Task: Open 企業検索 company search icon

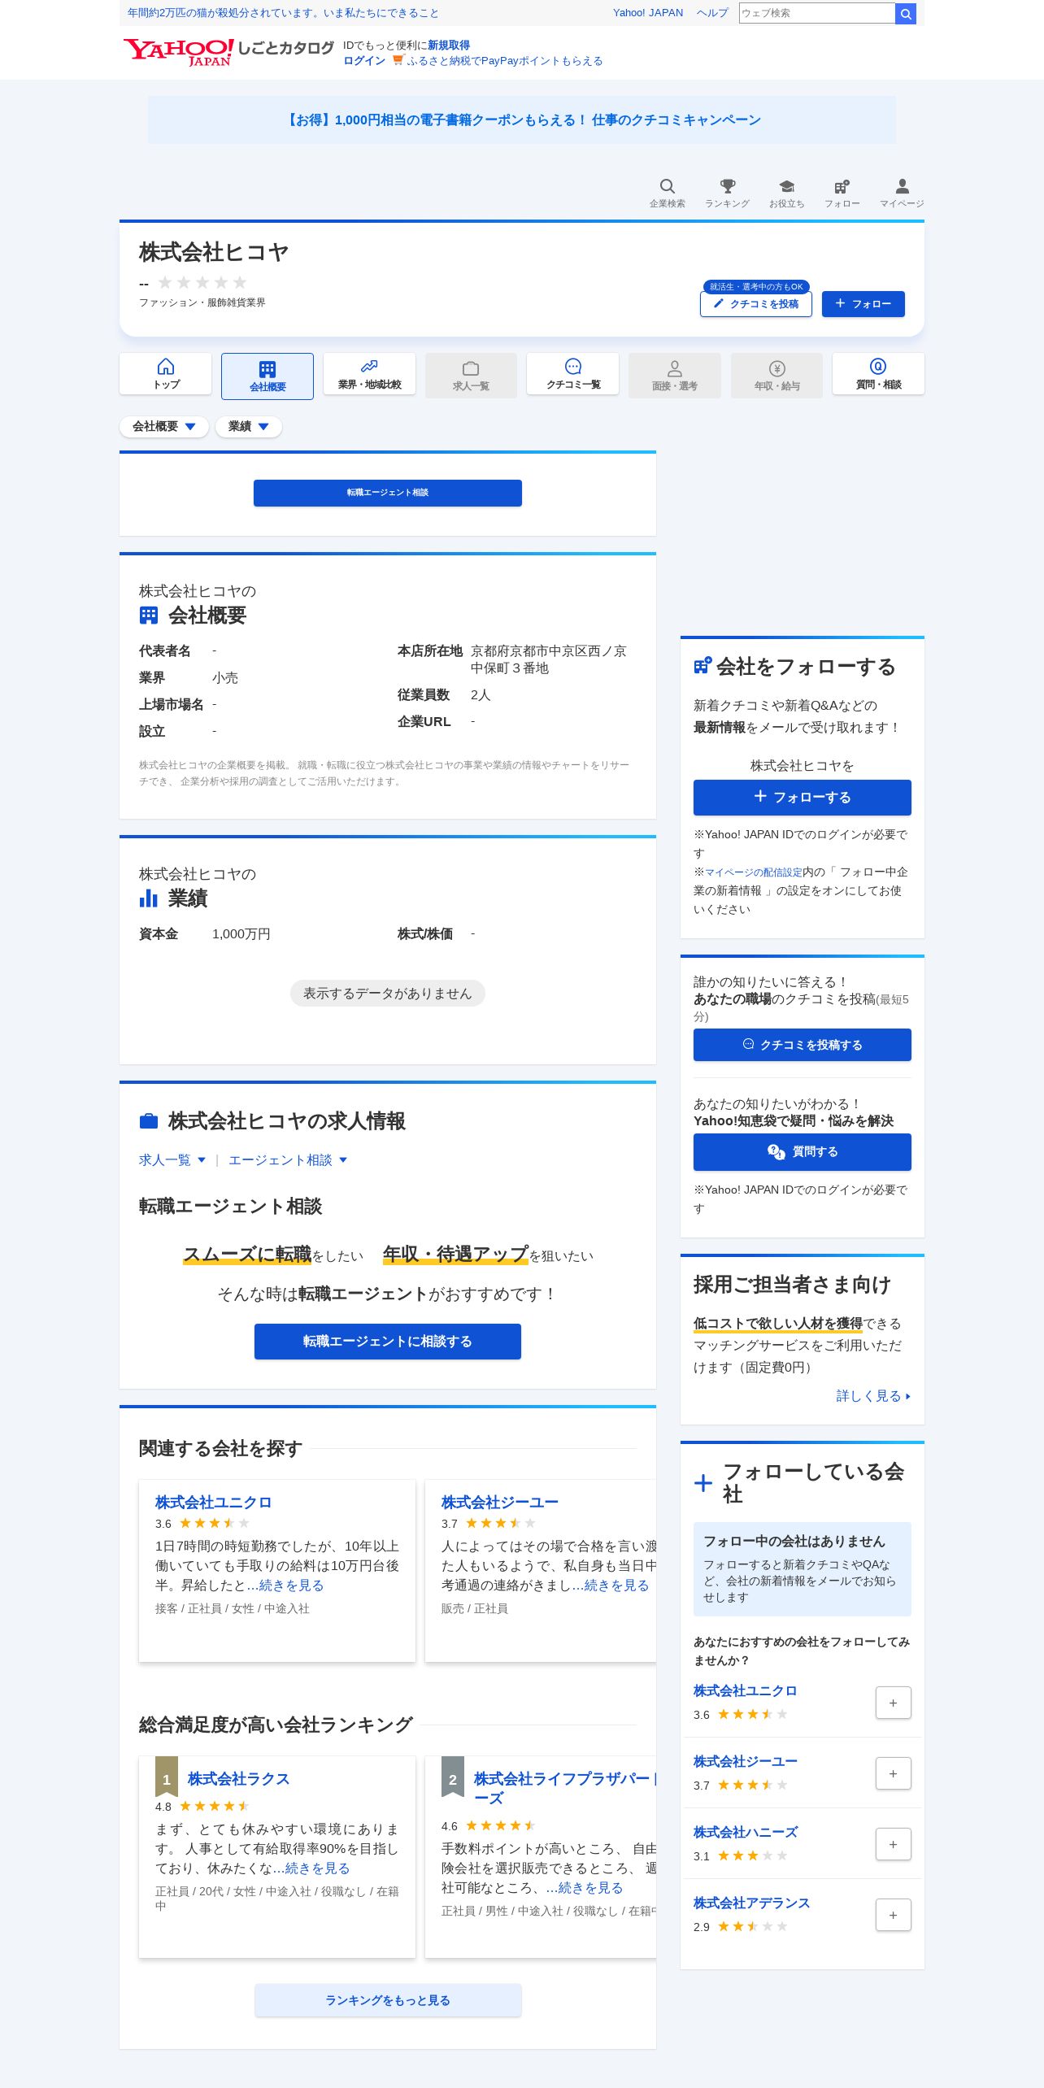Action: [667, 193]
